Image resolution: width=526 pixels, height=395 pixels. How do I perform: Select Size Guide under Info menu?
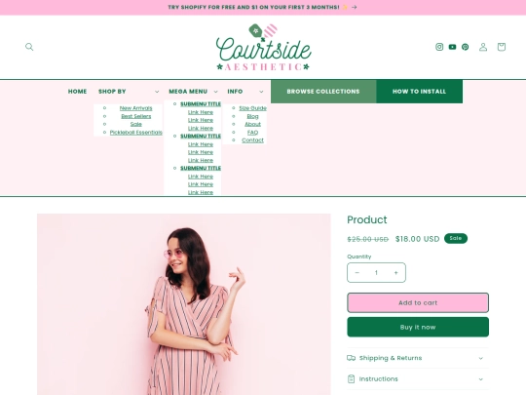(x=252, y=108)
